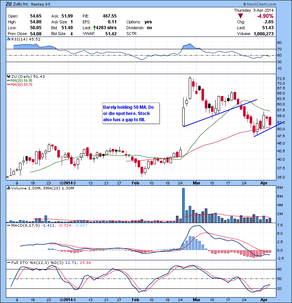Click the 35.0 label on price axis
The height and width of the screenshot is (303, 292).
click(281, 177)
